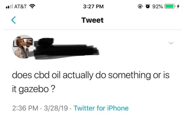191x117 pixels.
Task: Tap the Twitter for iPhone link
Action: click(101, 108)
